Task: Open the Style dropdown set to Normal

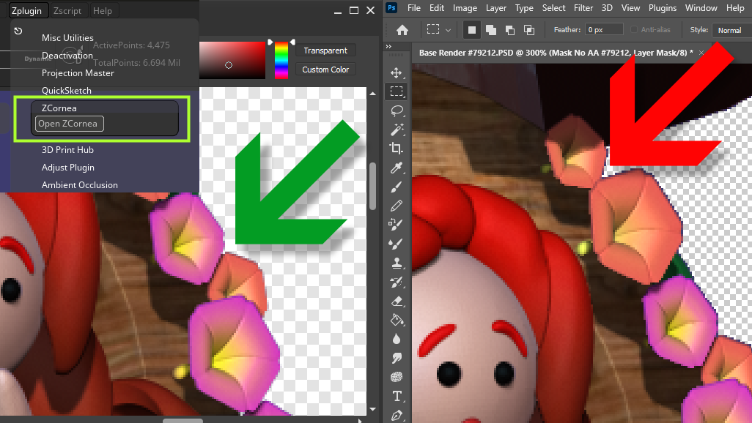Action: click(x=731, y=30)
